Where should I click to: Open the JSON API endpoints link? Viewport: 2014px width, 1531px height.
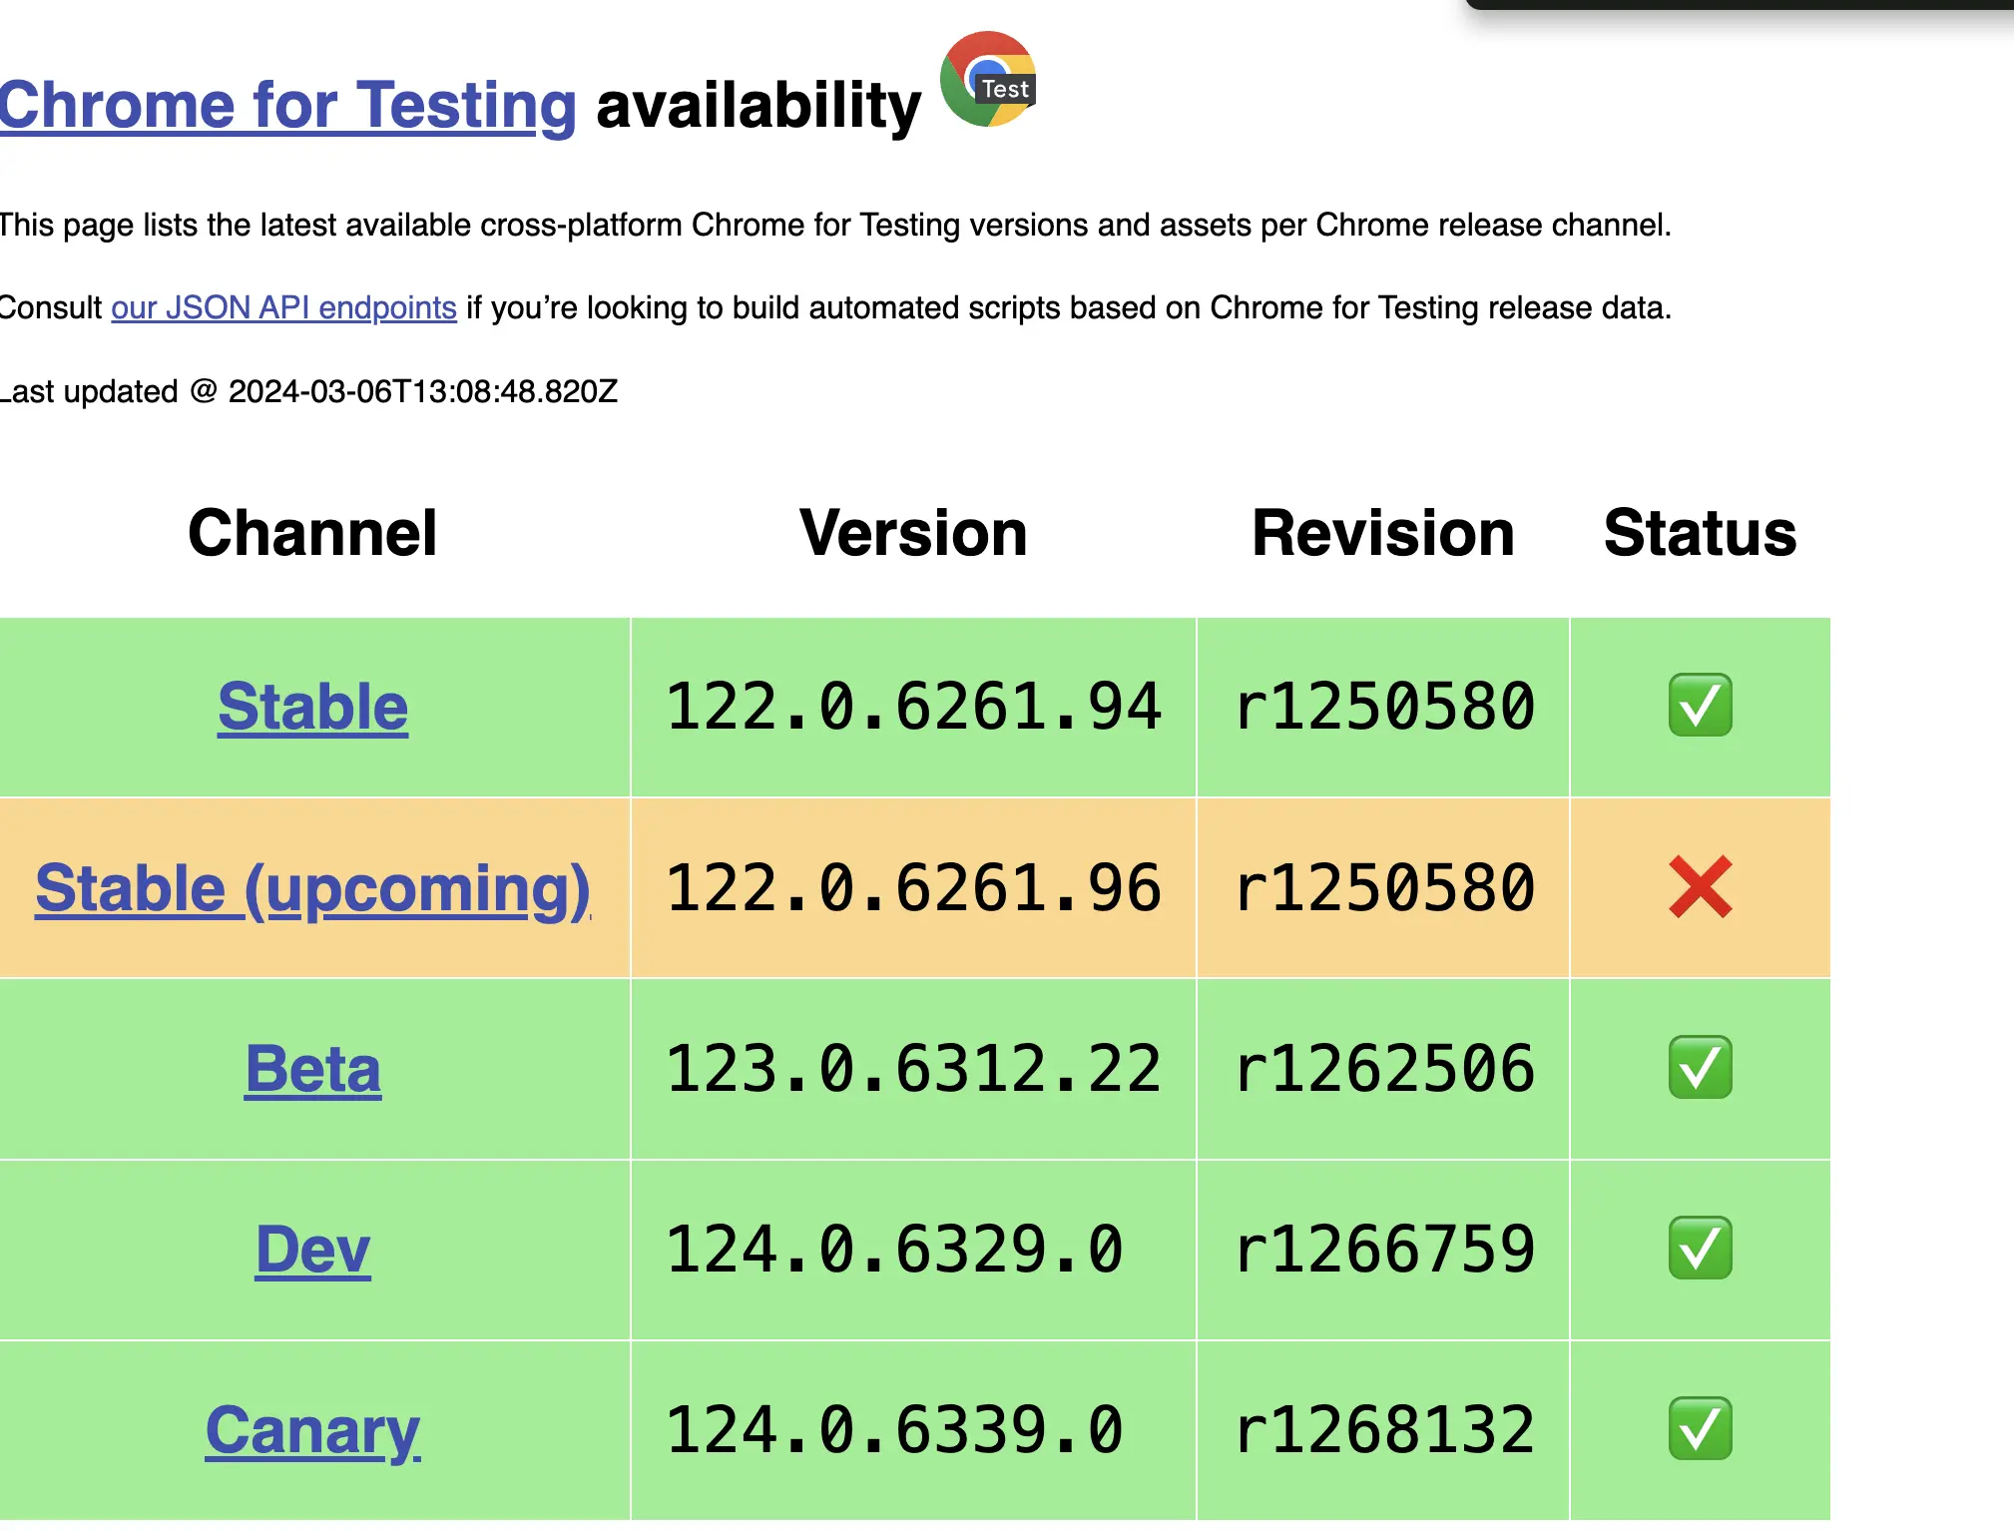(x=283, y=307)
